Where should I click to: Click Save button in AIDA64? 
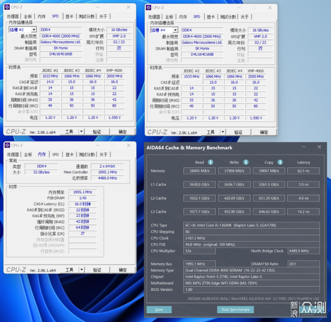159,310
